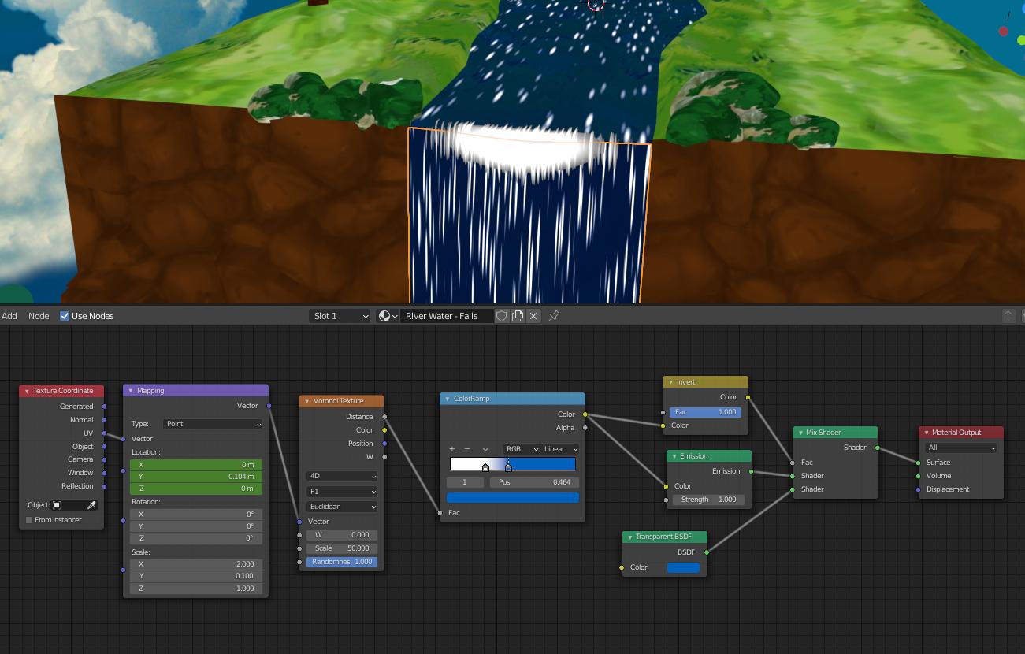Click the ColorRamp Color output socket
This screenshot has width=1025, height=654.
(x=585, y=414)
